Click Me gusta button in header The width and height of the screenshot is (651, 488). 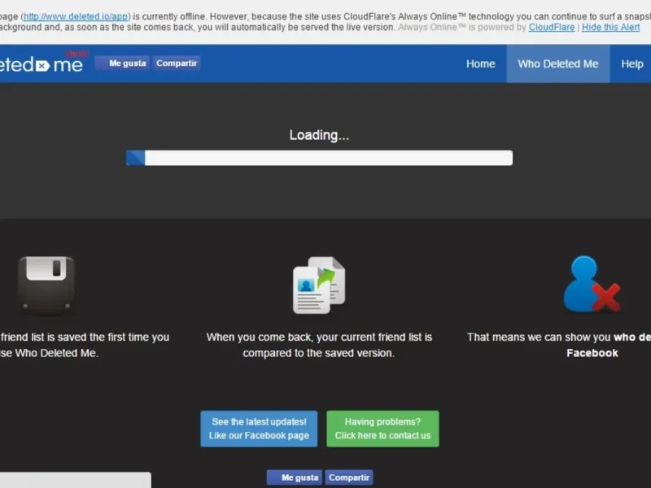123,63
